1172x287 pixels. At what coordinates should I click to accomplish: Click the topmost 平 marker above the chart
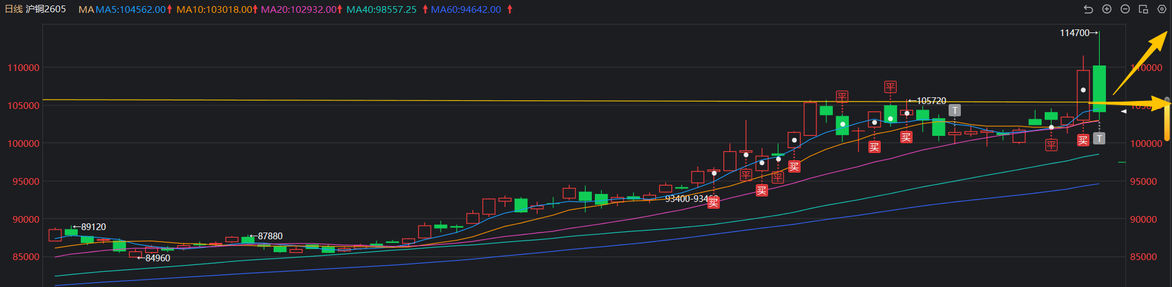[x=890, y=87]
